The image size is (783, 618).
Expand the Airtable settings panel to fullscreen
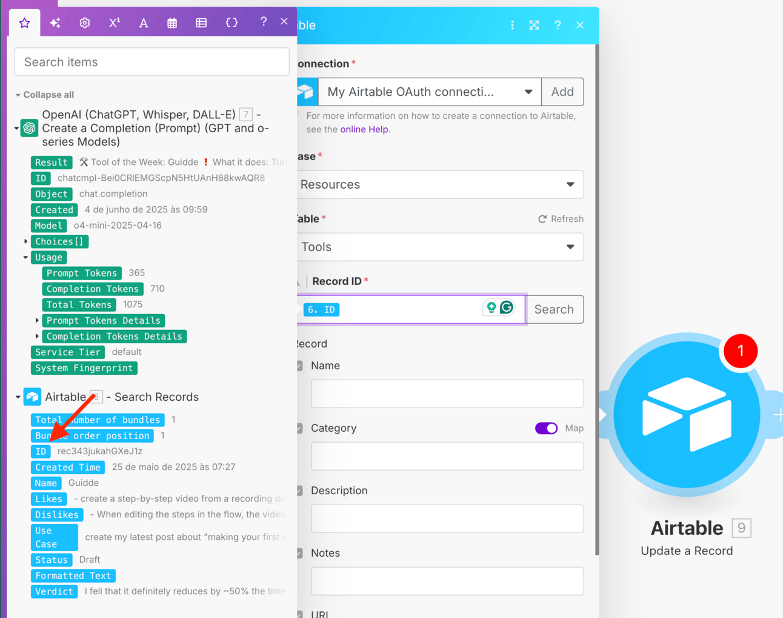534,25
